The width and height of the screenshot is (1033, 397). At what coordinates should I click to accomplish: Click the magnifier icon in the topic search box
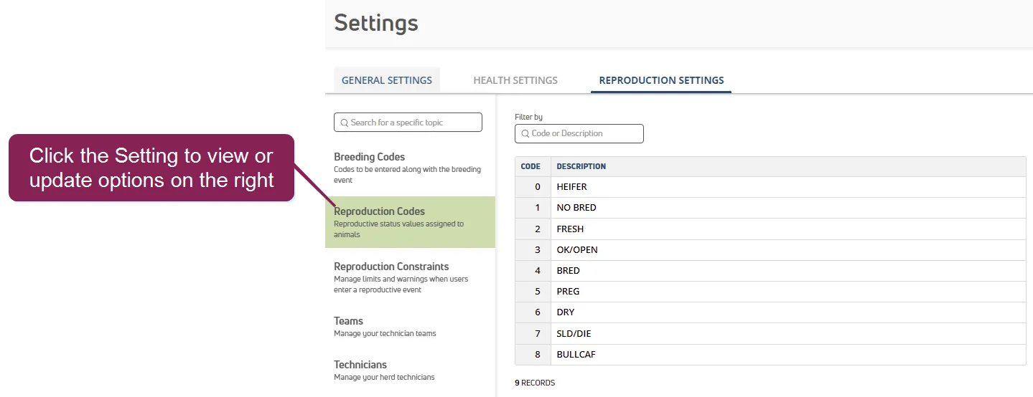click(x=345, y=123)
